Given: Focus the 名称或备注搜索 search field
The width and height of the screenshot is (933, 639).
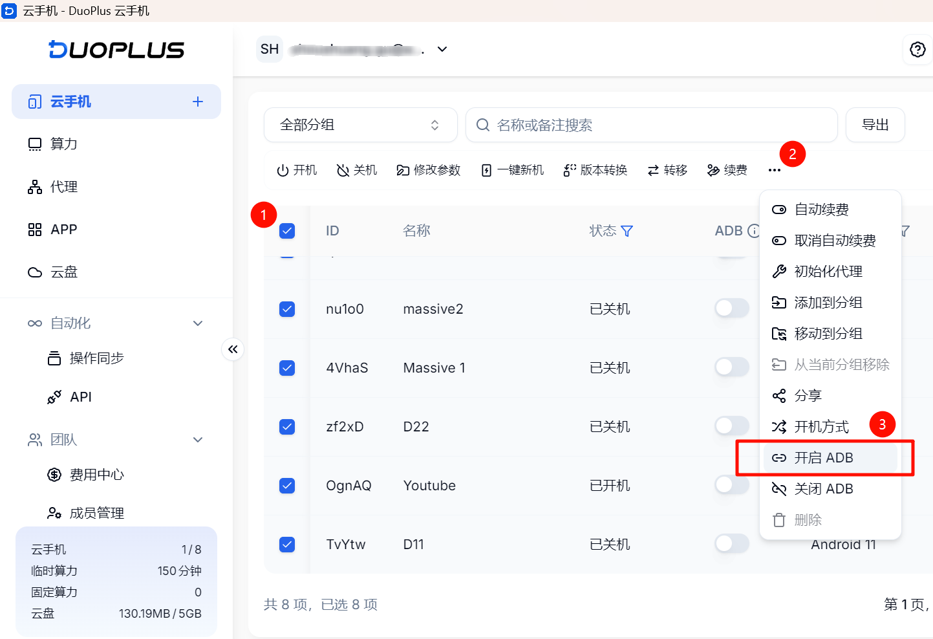Looking at the screenshot, I should click(x=652, y=125).
